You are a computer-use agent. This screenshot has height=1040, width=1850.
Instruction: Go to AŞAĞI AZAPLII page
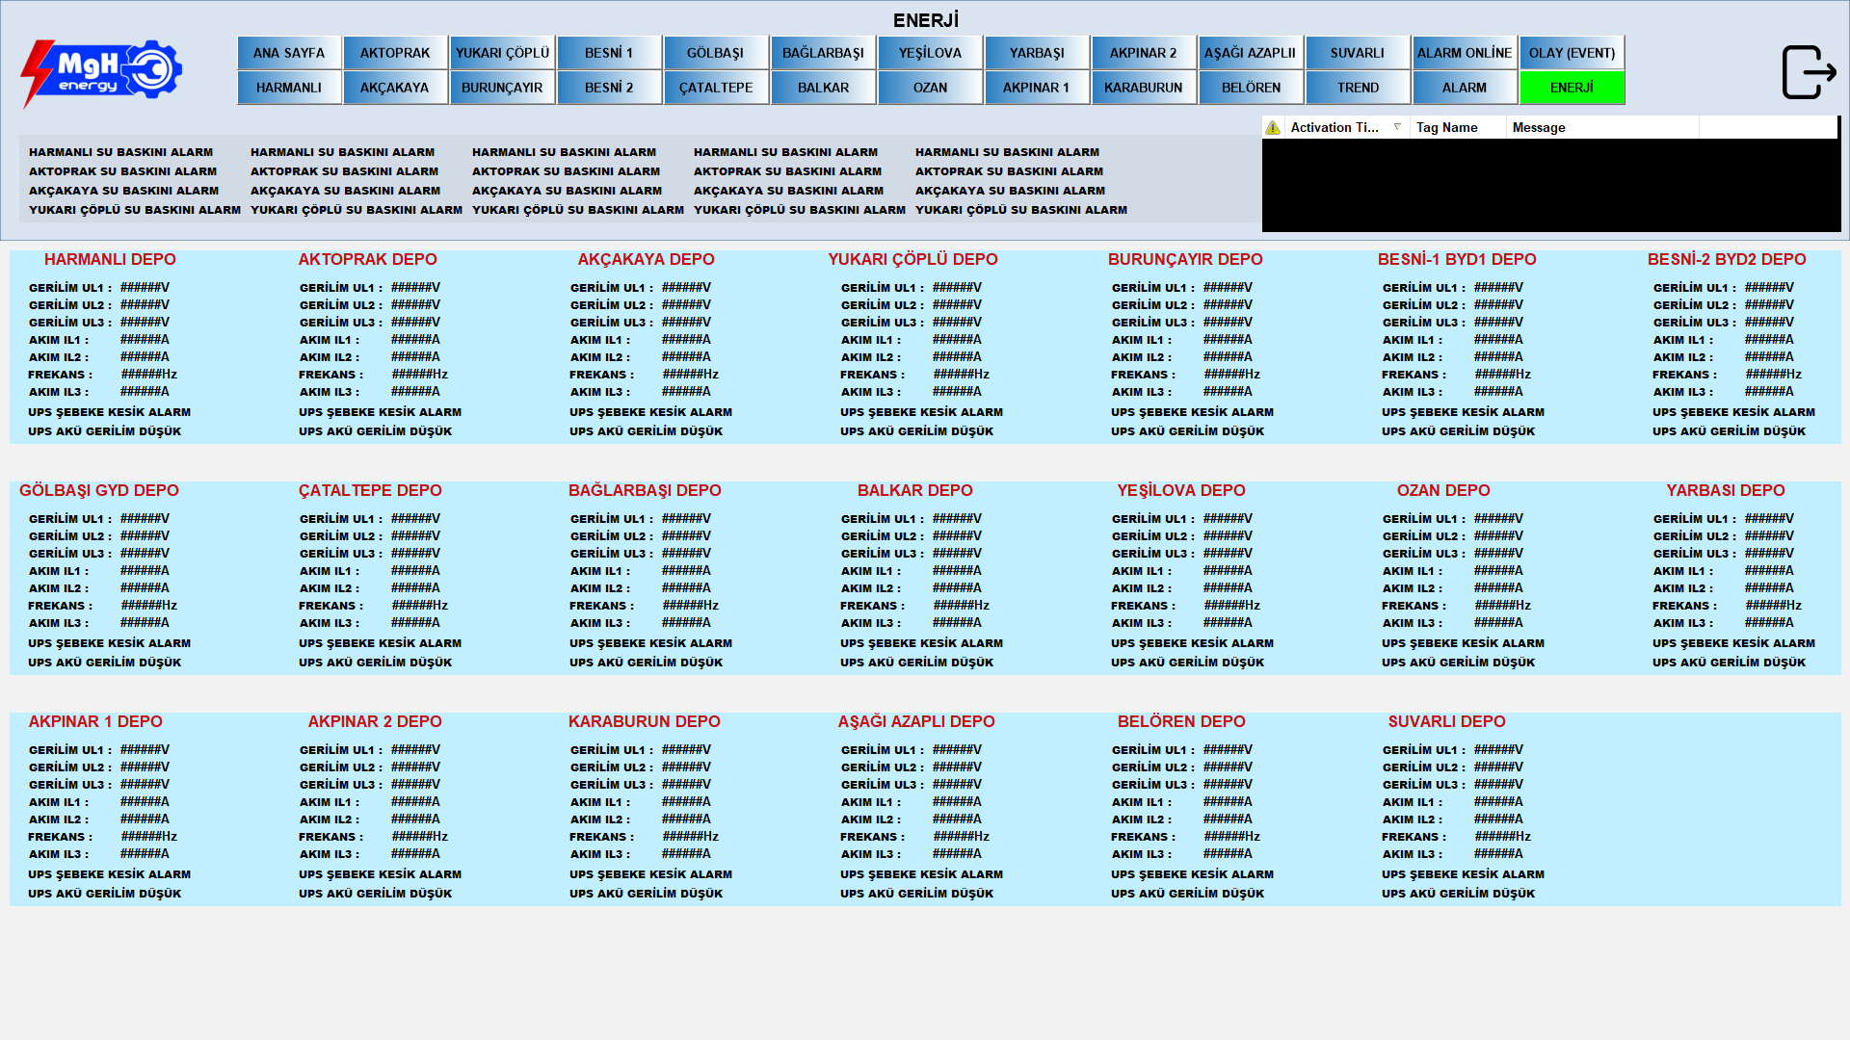1250,53
